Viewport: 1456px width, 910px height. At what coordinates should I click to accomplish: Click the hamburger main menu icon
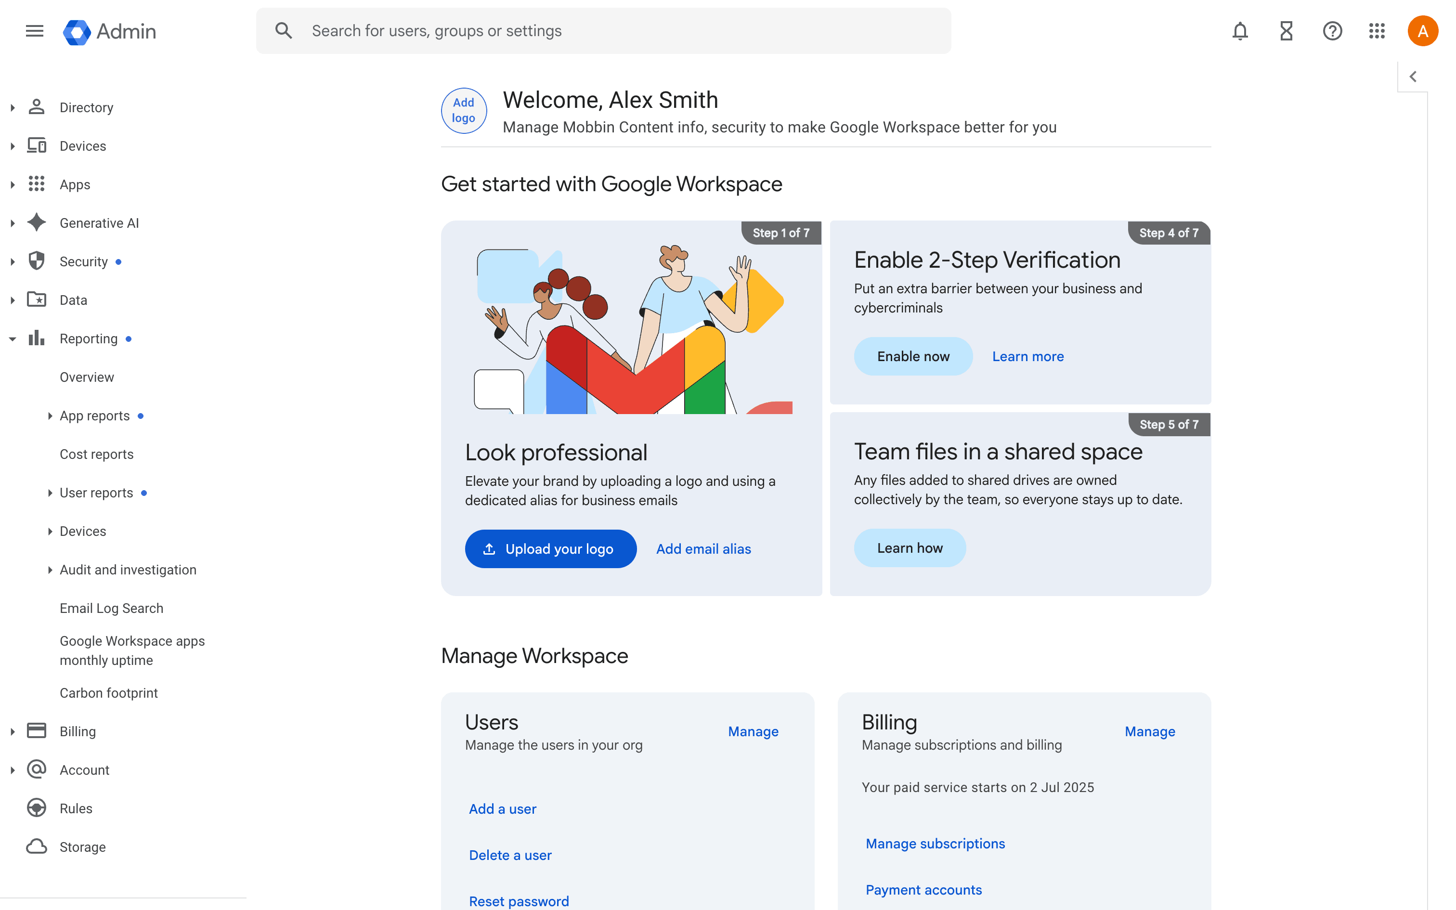coord(34,31)
